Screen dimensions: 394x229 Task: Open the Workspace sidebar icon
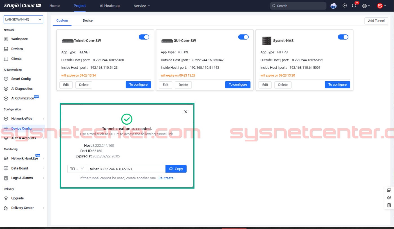6,39
